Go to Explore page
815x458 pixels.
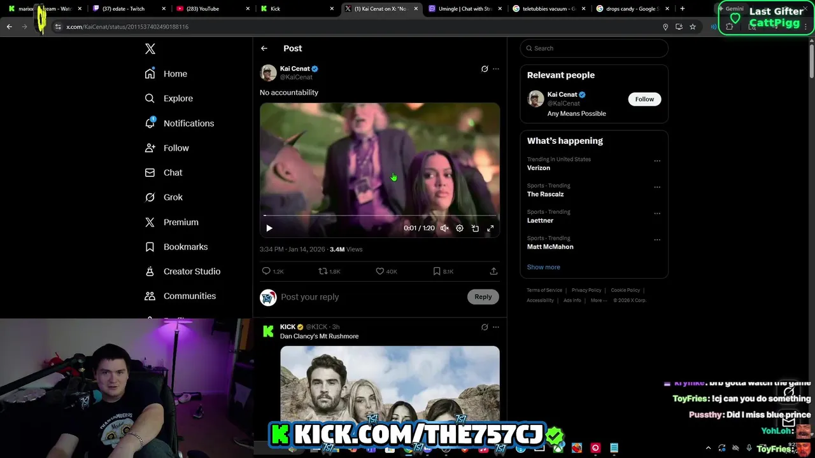tap(169, 99)
